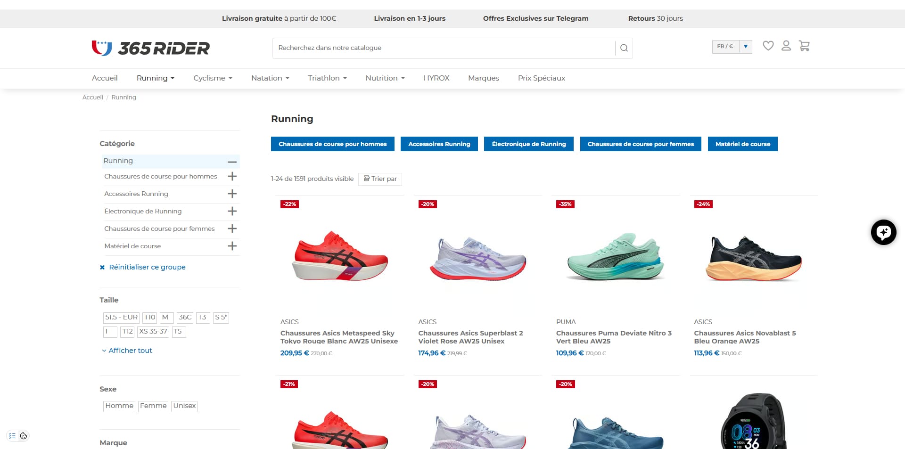Select size filter T5
Image resolution: width=905 pixels, height=449 pixels.
179,332
